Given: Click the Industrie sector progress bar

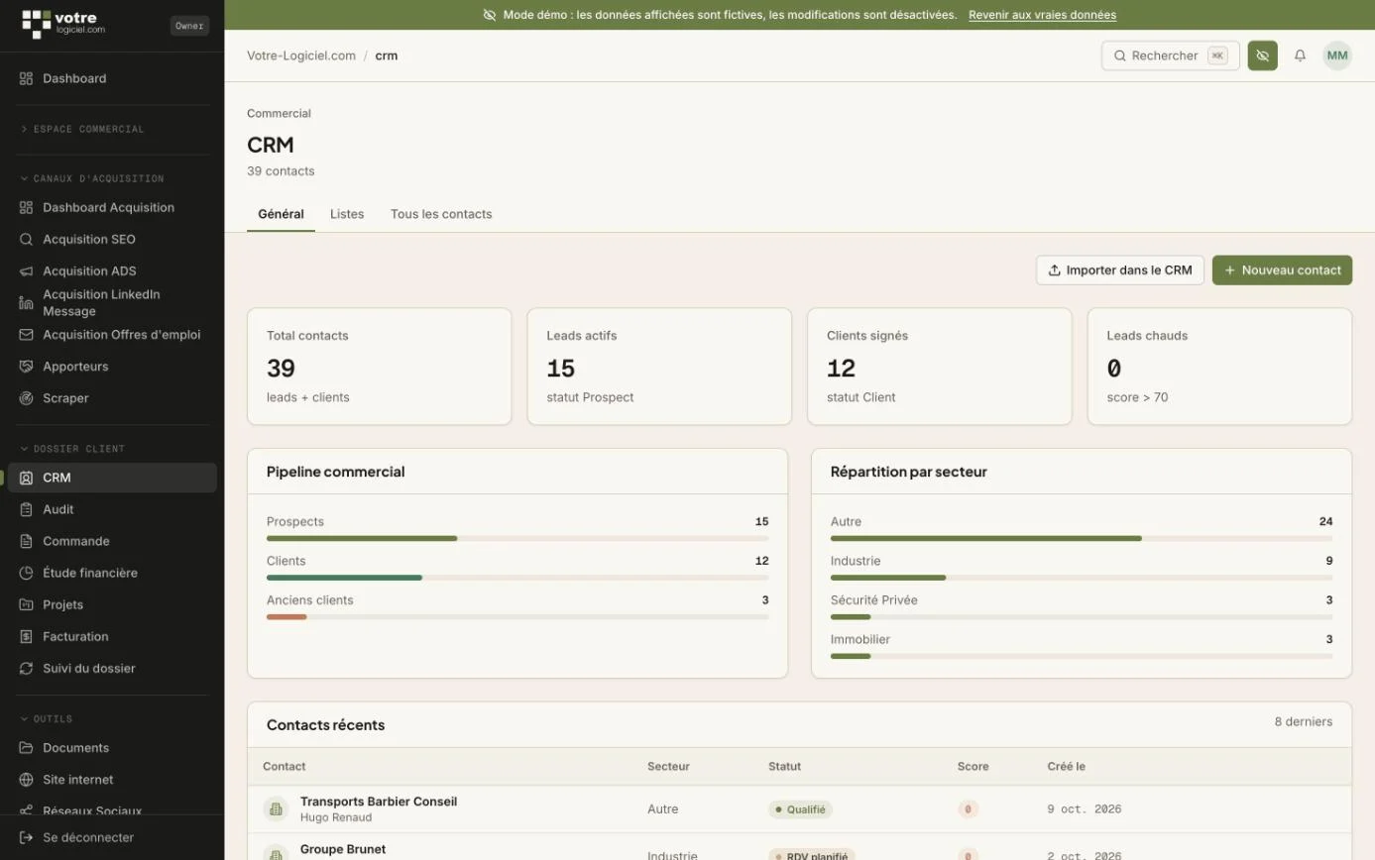Looking at the screenshot, I should (x=1082, y=578).
